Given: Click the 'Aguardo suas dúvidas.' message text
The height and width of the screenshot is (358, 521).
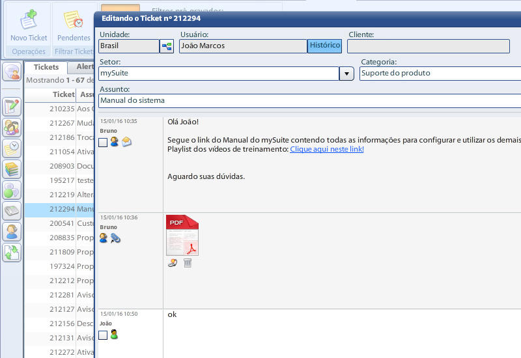Looking at the screenshot, I should pos(206,176).
